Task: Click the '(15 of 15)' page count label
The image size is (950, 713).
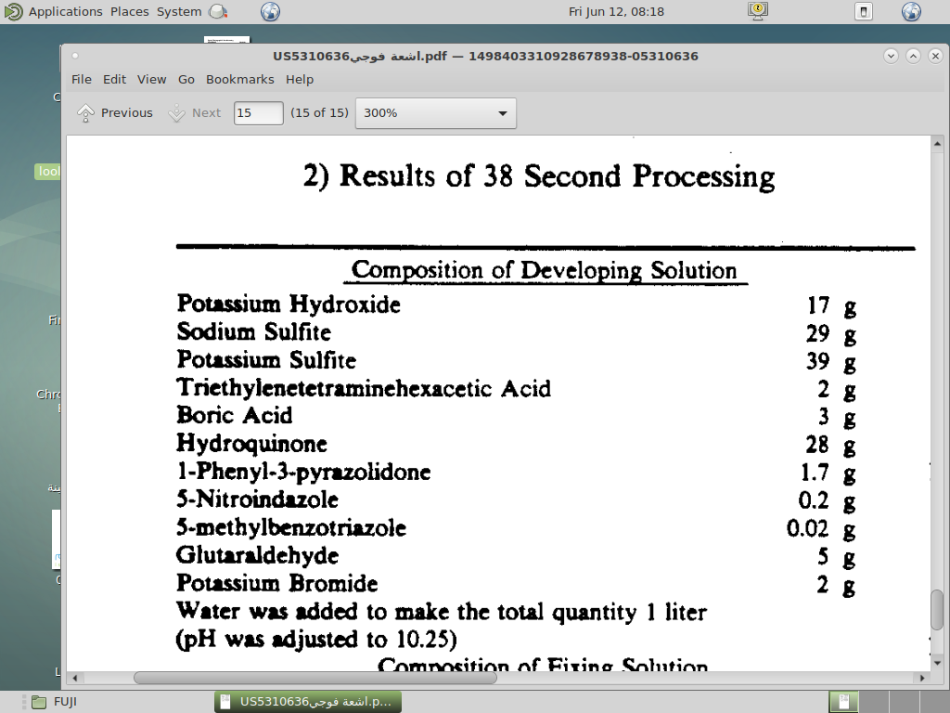Action: [x=319, y=112]
